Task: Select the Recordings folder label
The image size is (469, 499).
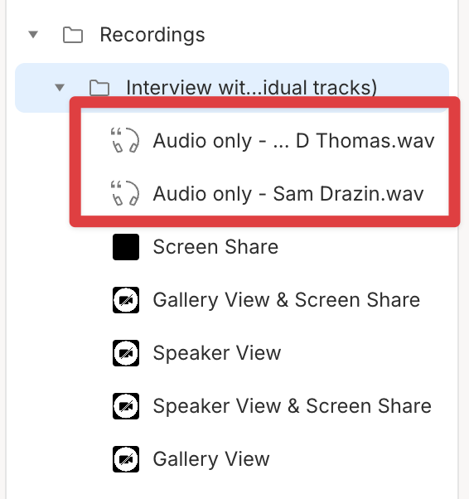Action: point(152,35)
